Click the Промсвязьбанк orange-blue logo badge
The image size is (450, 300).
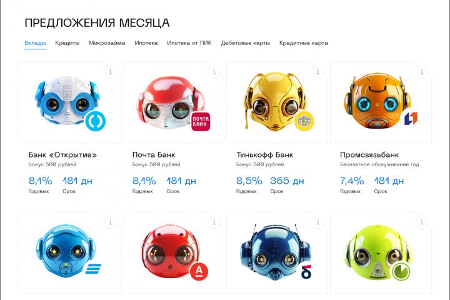click(411, 118)
